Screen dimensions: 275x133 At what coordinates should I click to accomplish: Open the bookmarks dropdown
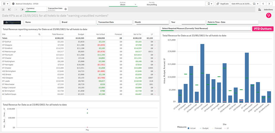(209, 4)
